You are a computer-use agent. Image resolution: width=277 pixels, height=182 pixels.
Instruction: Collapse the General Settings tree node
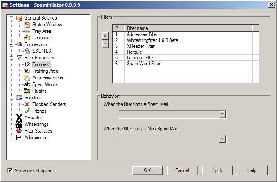(x=11, y=18)
